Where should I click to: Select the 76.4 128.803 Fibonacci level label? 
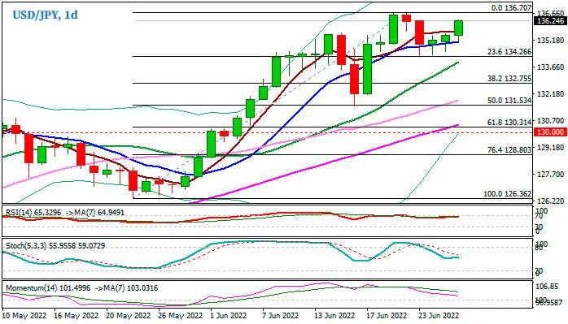509,149
